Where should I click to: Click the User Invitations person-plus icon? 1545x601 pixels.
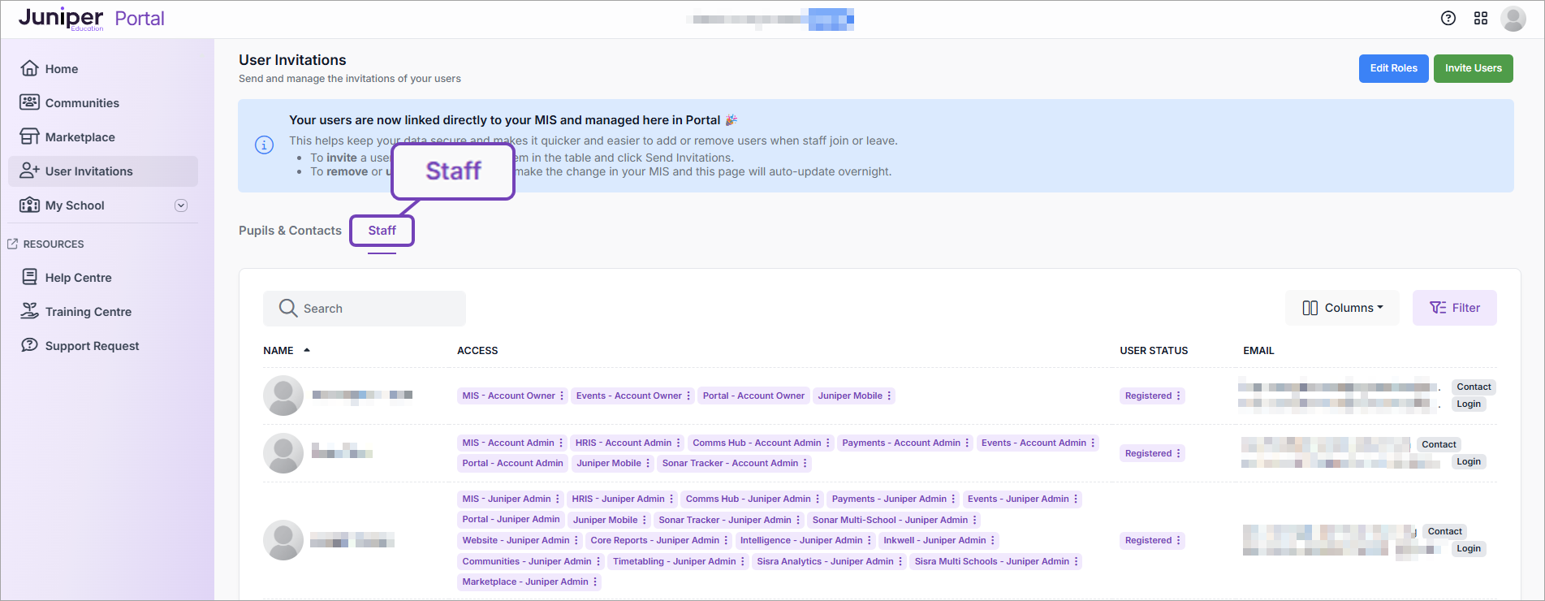[30, 171]
